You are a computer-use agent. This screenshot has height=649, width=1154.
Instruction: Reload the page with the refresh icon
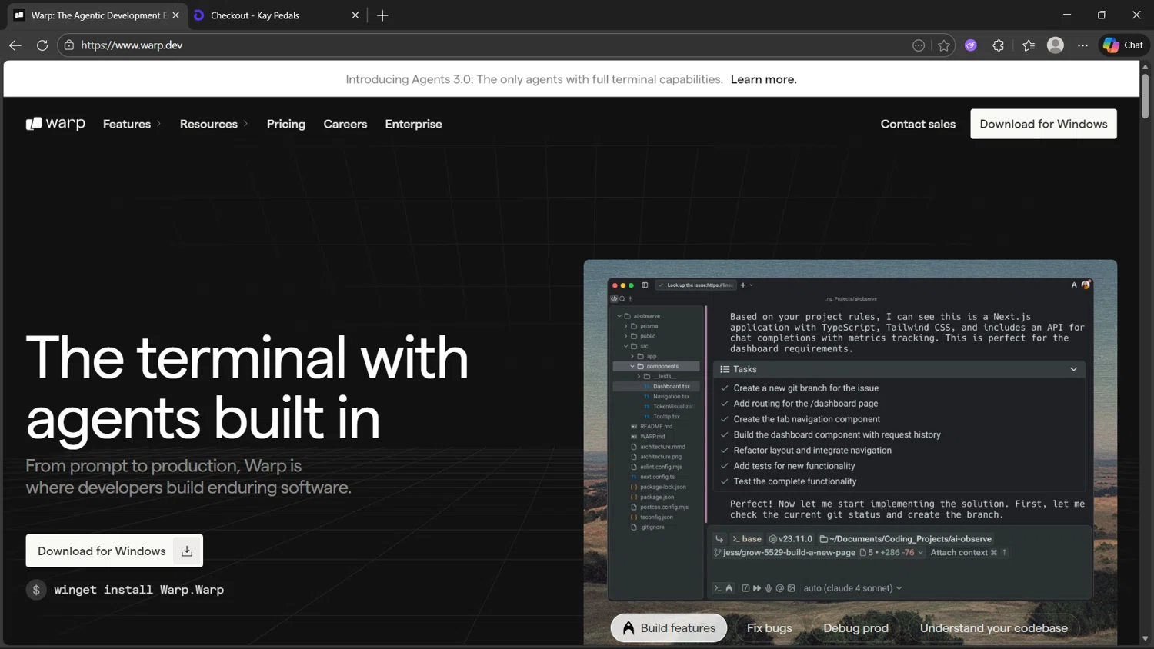tap(42, 45)
